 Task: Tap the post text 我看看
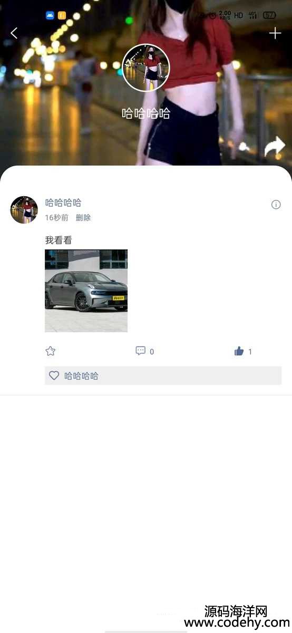59,241
